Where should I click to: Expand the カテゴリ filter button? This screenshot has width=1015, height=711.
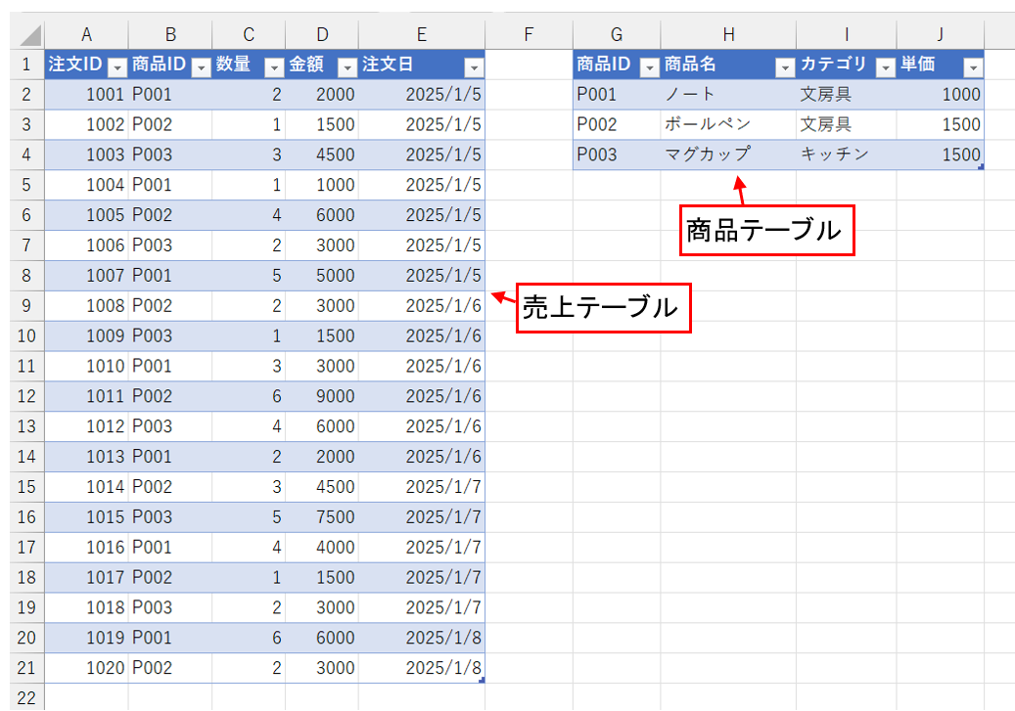pos(885,67)
